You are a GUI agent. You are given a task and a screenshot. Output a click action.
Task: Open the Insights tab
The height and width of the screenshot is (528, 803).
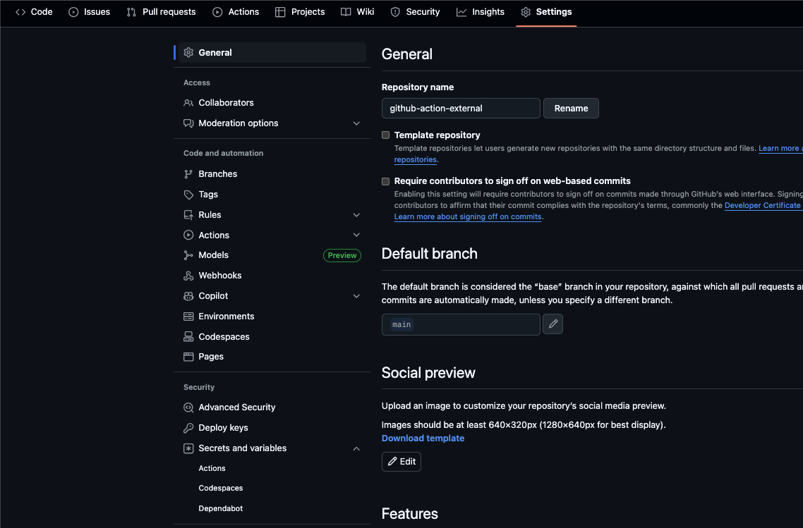click(481, 11)
